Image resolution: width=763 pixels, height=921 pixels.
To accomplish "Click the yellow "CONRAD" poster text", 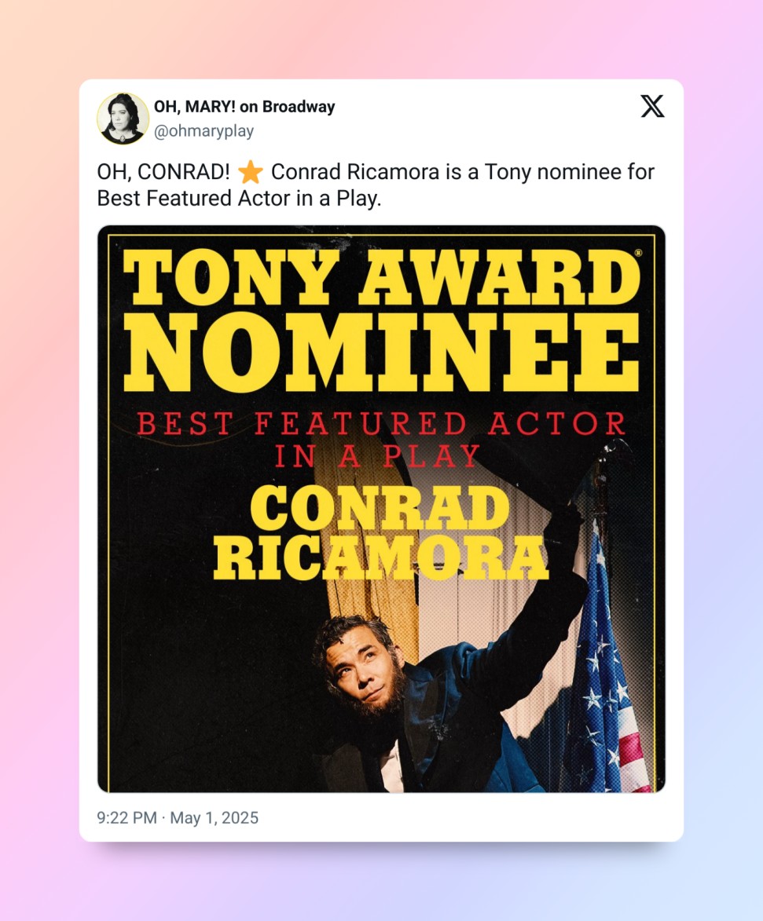I will (380, 509).
